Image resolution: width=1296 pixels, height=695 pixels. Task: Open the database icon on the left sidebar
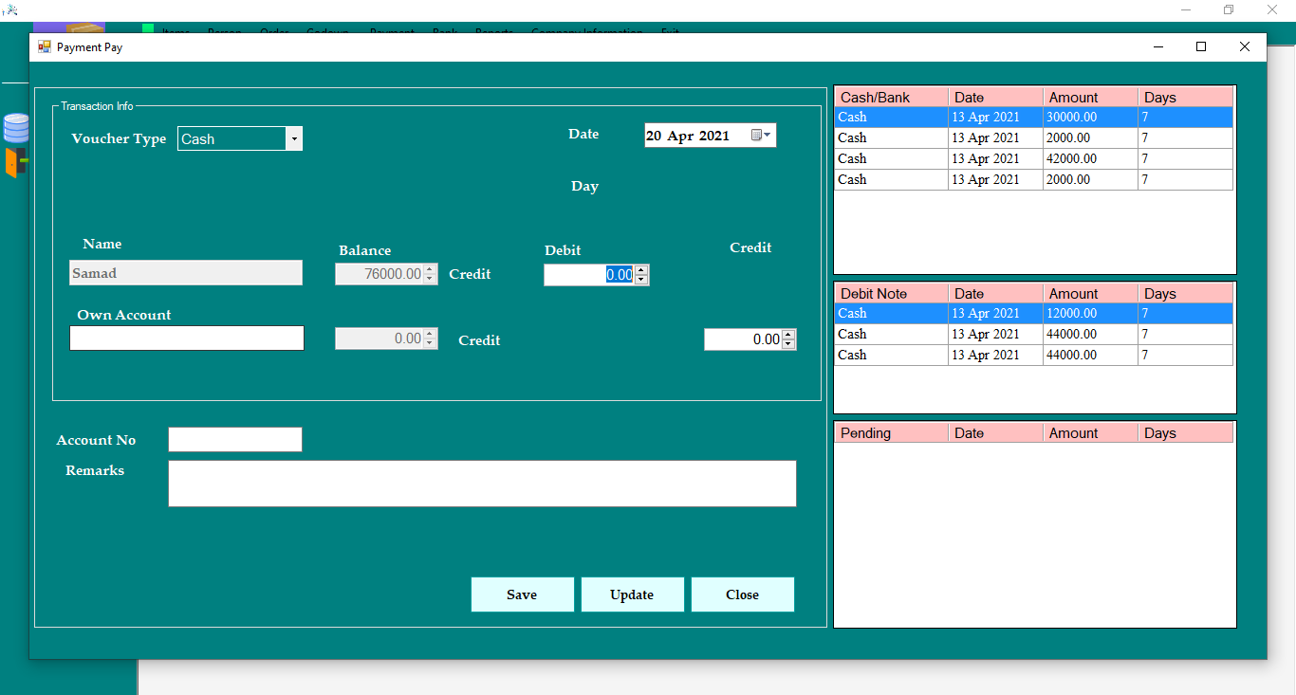pyautogui.click(x=15, y=127)
